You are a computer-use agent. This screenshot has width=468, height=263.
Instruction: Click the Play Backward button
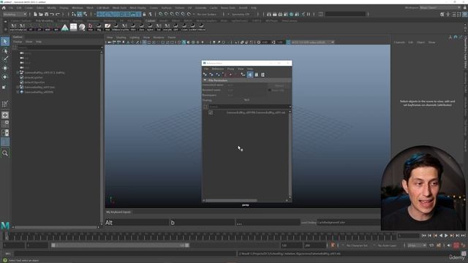pyautogui.click(x=441, y=235)
